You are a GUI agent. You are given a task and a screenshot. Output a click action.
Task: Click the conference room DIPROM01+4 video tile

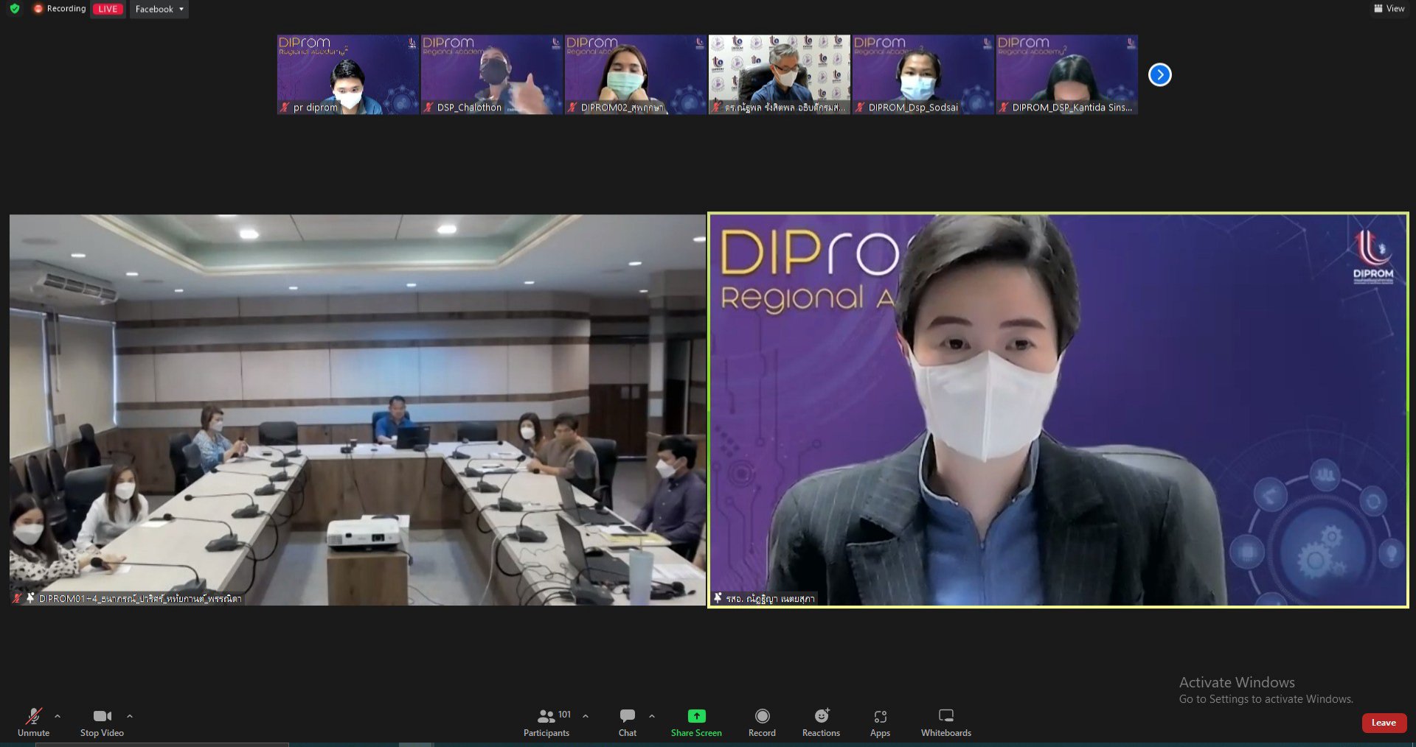click(x=358, y=410)
